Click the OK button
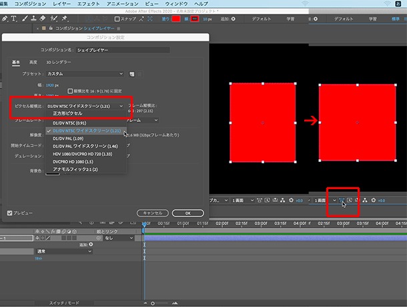This screenshot has width=407, height=307. click(187, 213)
